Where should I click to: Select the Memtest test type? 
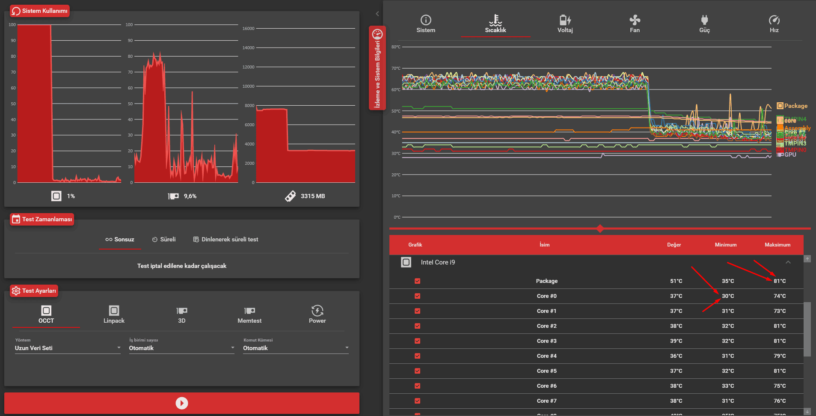click(x=249, y=314)
